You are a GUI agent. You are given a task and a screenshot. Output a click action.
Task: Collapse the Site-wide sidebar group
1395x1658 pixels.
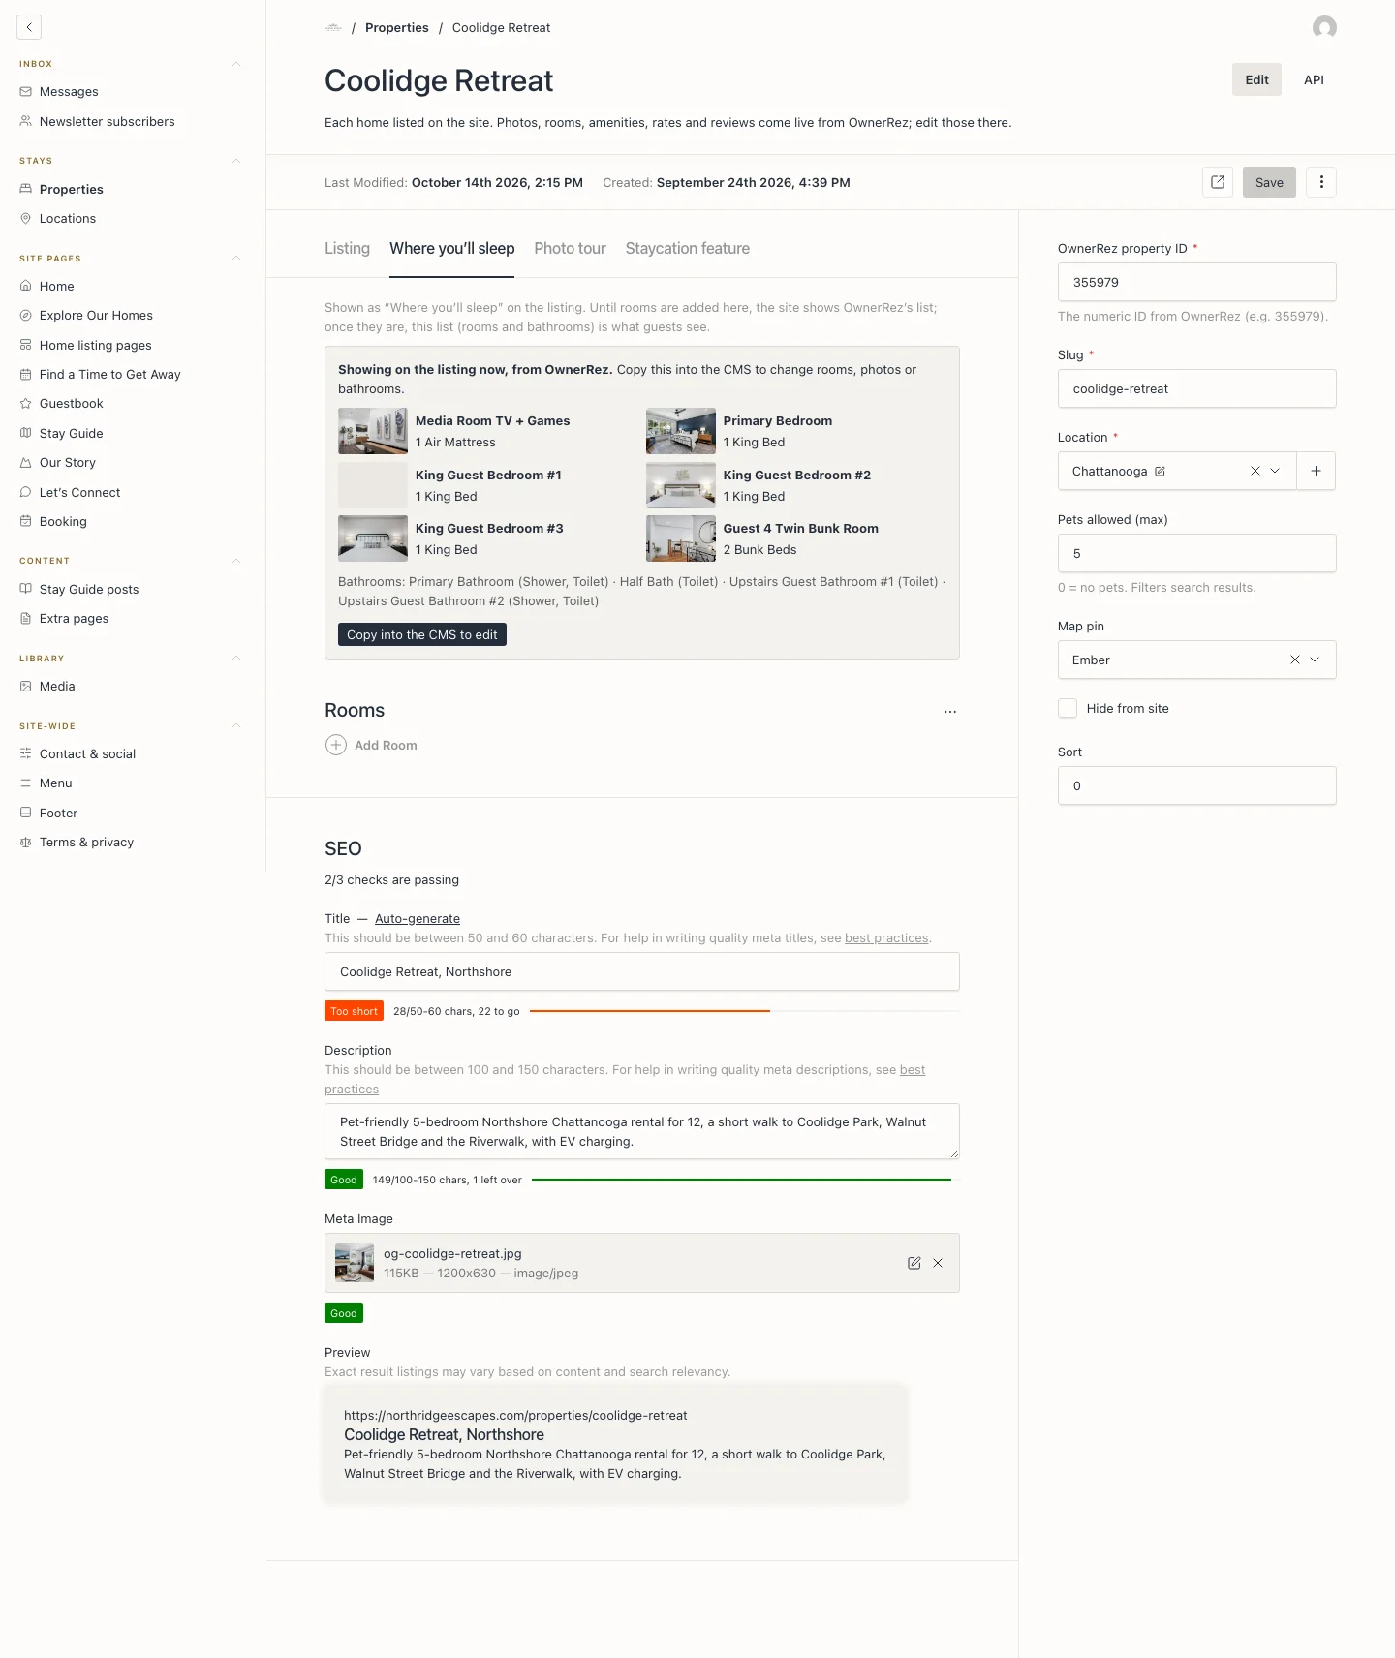click(236, 725)
